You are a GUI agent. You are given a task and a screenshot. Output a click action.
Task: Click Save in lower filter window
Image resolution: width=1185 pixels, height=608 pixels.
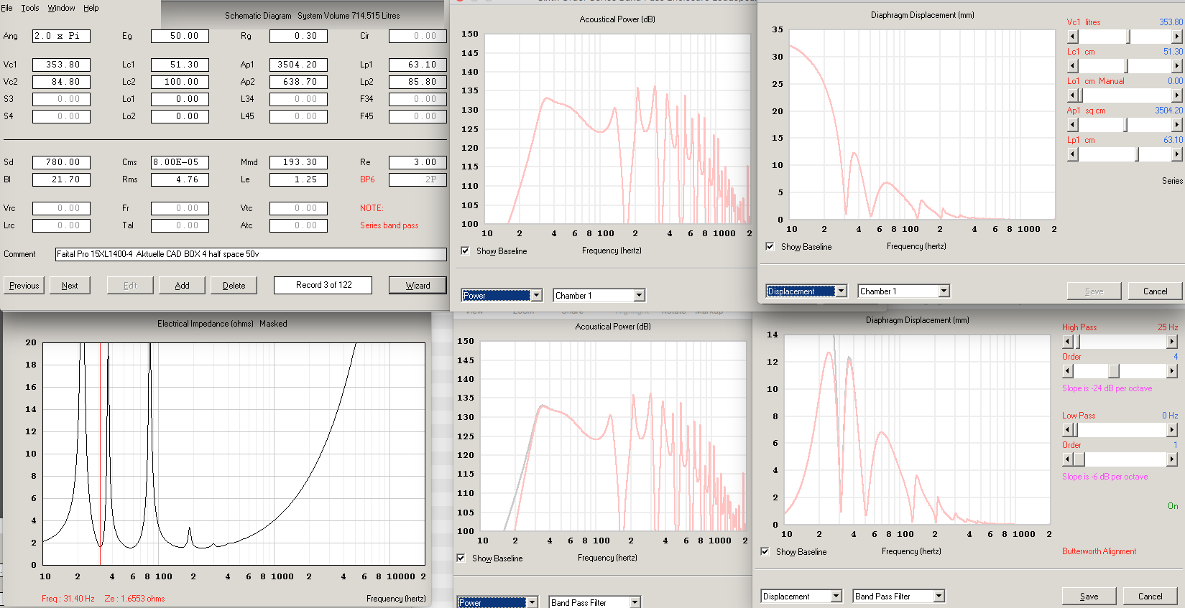[x=1089, y=596]
